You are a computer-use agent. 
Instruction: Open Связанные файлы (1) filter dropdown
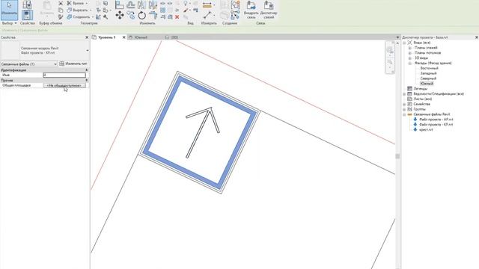(x=28, y=64)
